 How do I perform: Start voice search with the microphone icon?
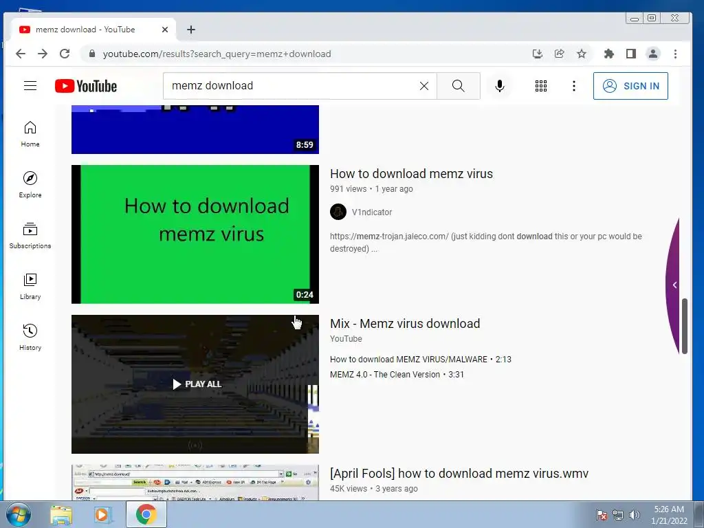[x=499, y=86]
